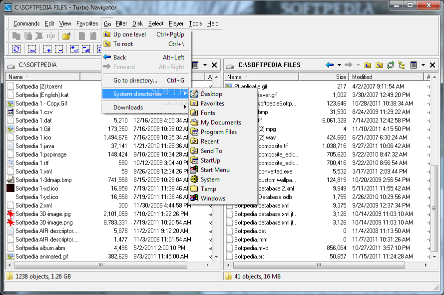Sort the right panel by the Name column header
Screen dimensions: 444x295
(262, 77)
